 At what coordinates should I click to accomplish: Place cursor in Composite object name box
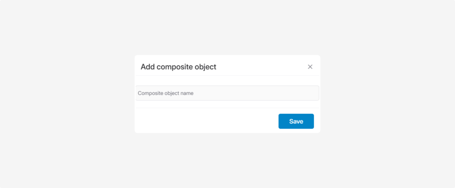point(227,93)
